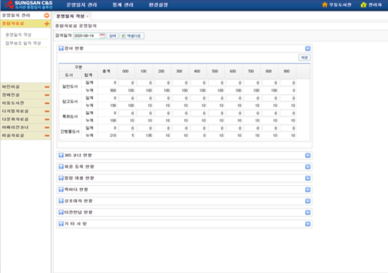The image size is (388, 273).
Task: Click 간행물도서 일계 input under column 200
Action: (x=162, y=128)
